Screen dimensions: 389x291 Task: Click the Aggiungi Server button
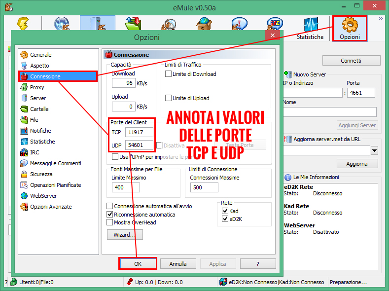[357, 125]
